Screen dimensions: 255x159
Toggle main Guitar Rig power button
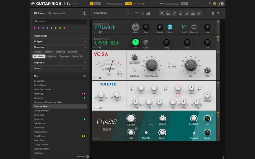coord(215,4)
